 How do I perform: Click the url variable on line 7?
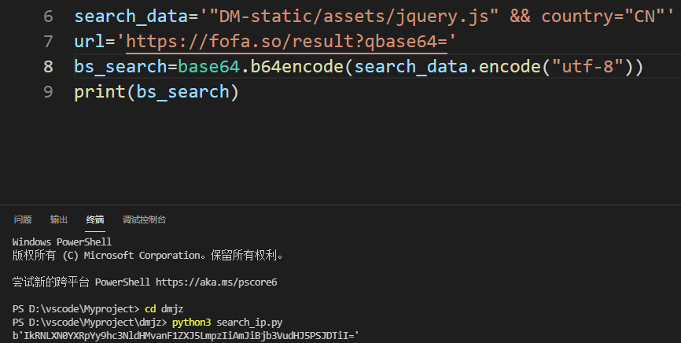(90, 42)
